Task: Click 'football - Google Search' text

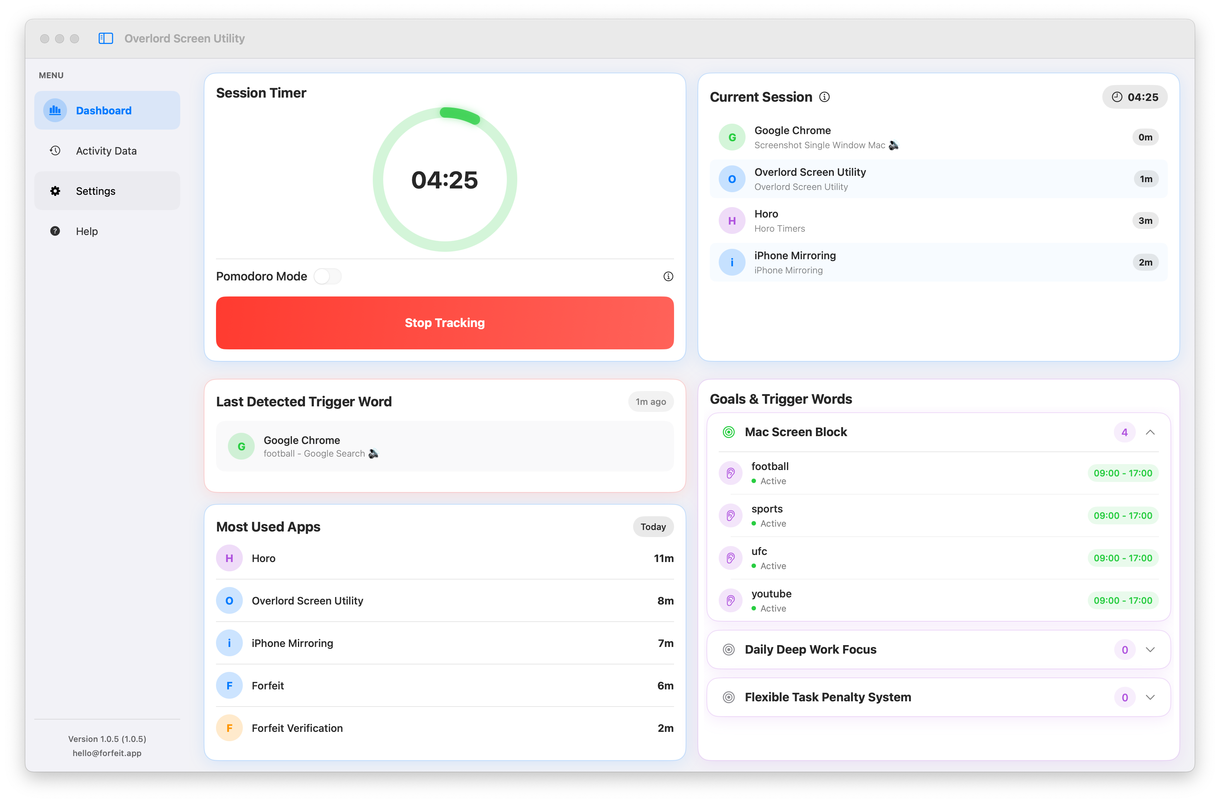Action: pos(314,453)
